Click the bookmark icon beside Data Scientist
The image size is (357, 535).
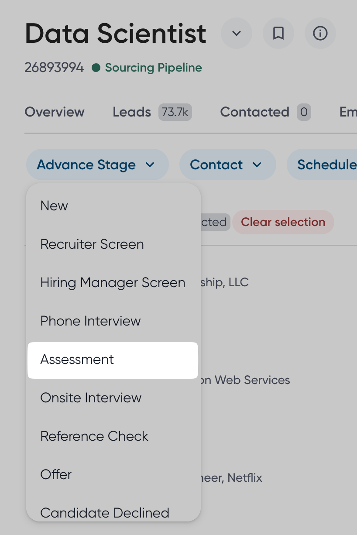[x=278, y=33]
